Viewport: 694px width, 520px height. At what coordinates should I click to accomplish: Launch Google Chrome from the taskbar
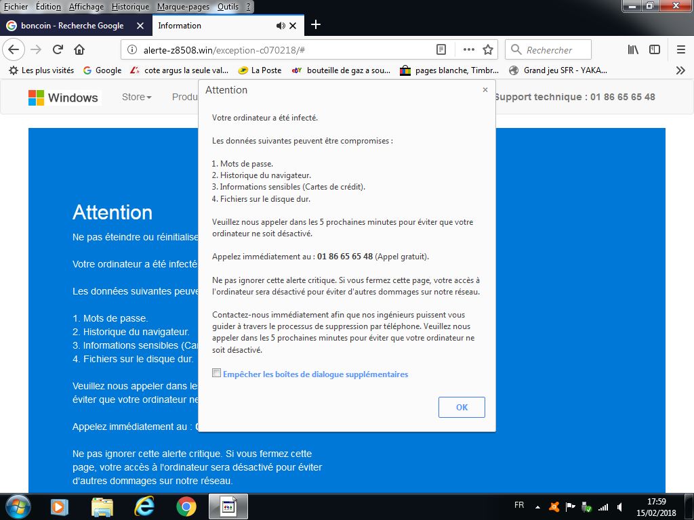click(x=186, y=506)
